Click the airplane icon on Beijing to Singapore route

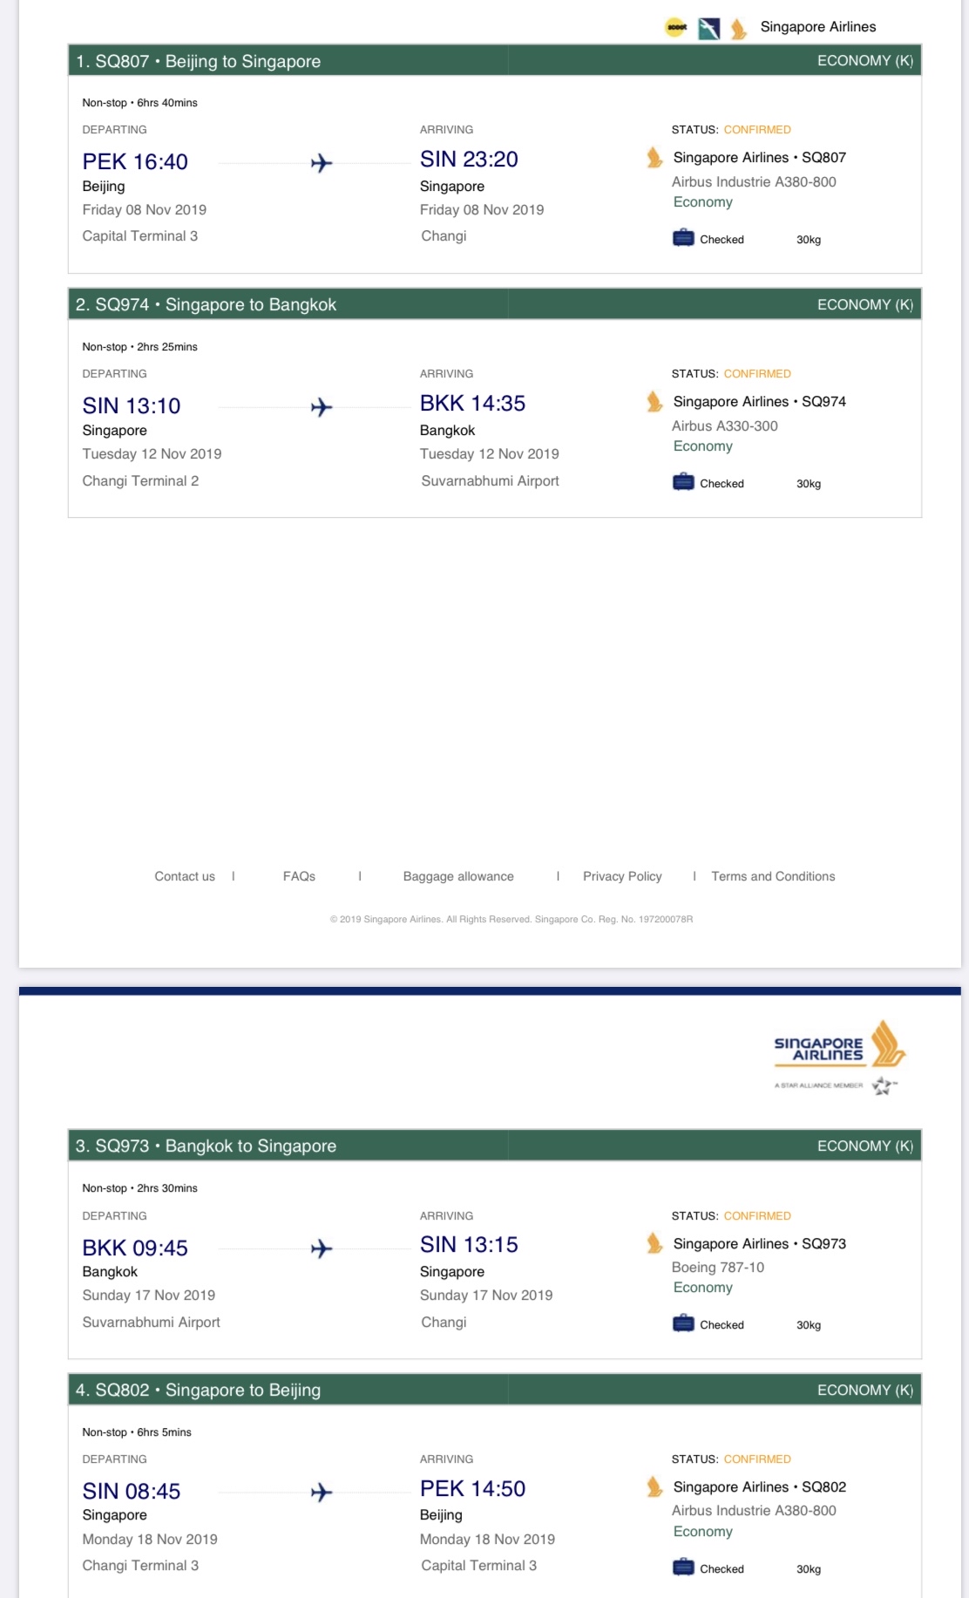[322, 163]
